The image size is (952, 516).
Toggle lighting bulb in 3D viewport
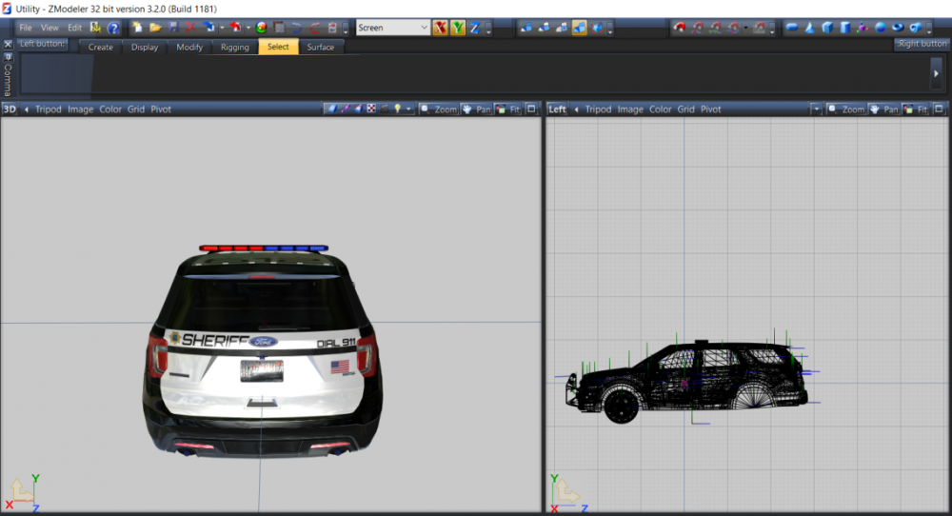click(398, 109)
